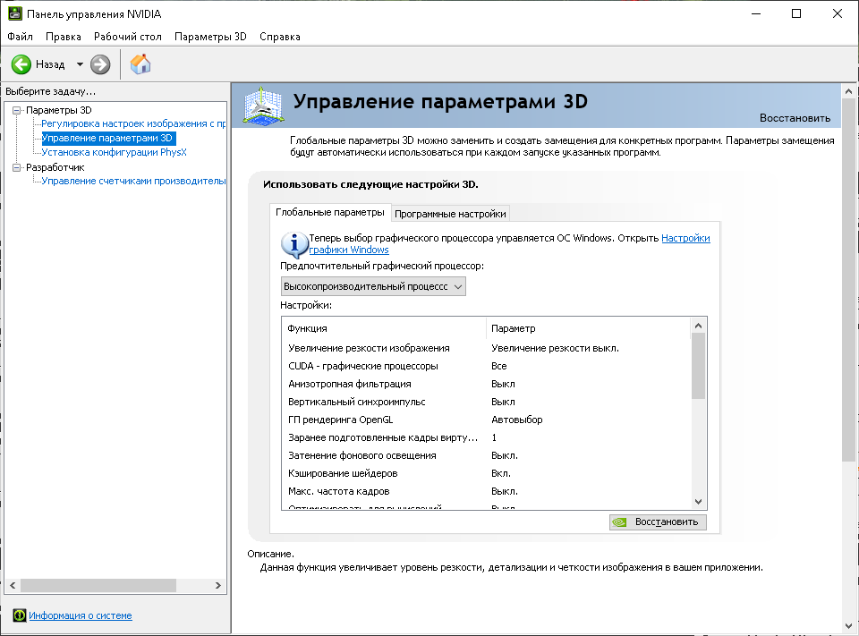Select Кэширование шейдеров setting row
859x636 pixels.
[x=486, y=473]
